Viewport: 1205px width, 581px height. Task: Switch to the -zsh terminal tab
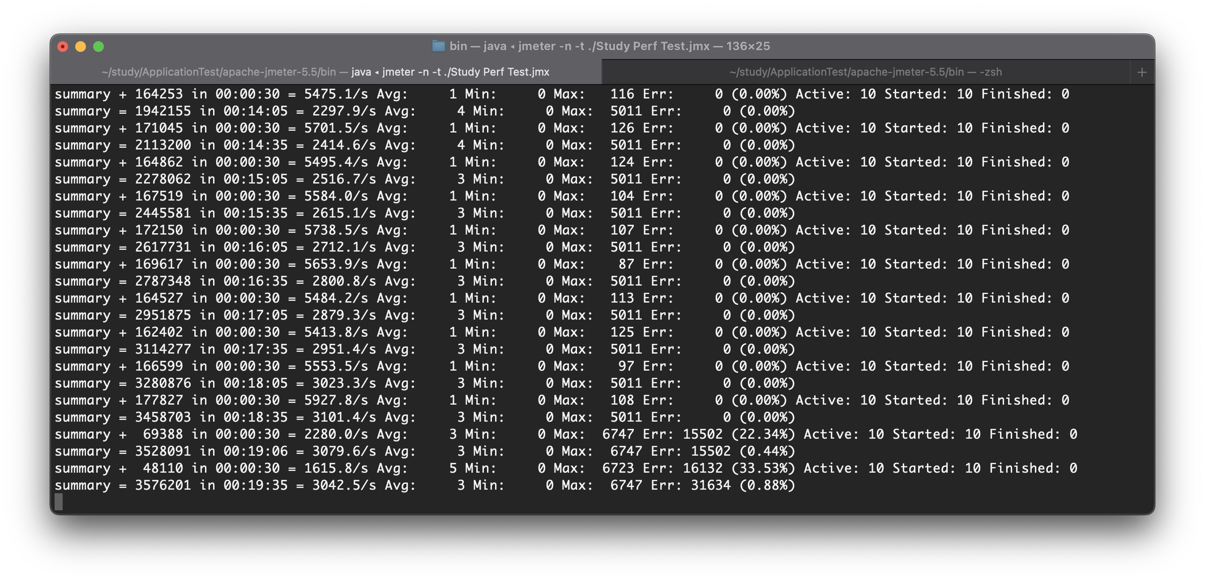[865, 72]
